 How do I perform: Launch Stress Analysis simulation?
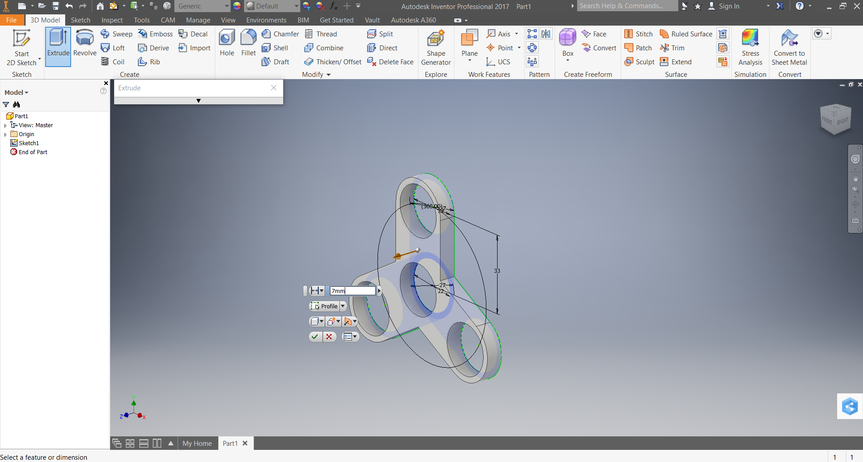(x=750, y=48)
